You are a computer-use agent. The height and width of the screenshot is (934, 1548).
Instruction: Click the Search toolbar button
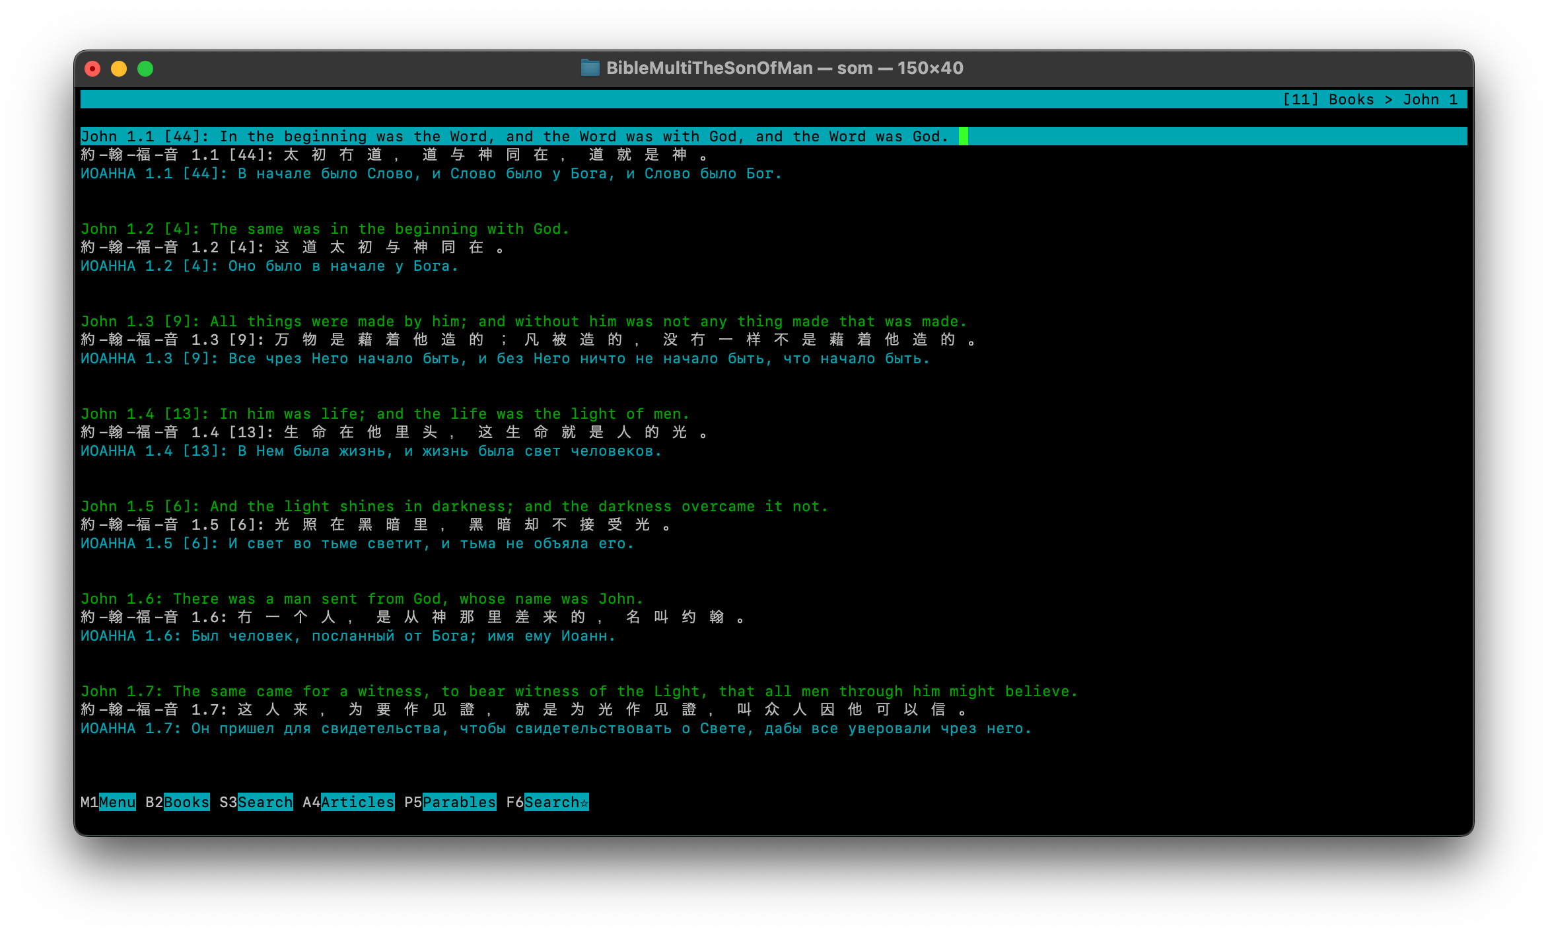[264, 801]
